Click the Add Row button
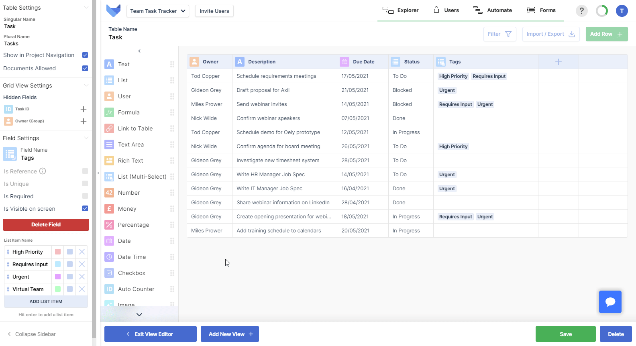The image size is (636, 346). [607, 34]
